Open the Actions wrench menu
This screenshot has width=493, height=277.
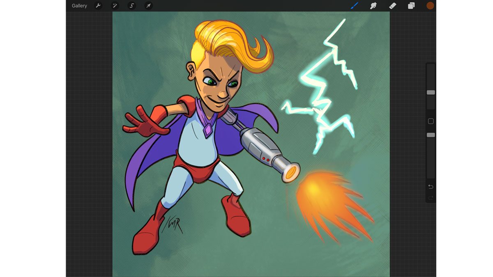pos(98,6)
